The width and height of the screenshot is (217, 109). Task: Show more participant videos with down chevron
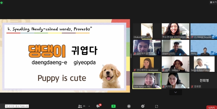(176, 92)
